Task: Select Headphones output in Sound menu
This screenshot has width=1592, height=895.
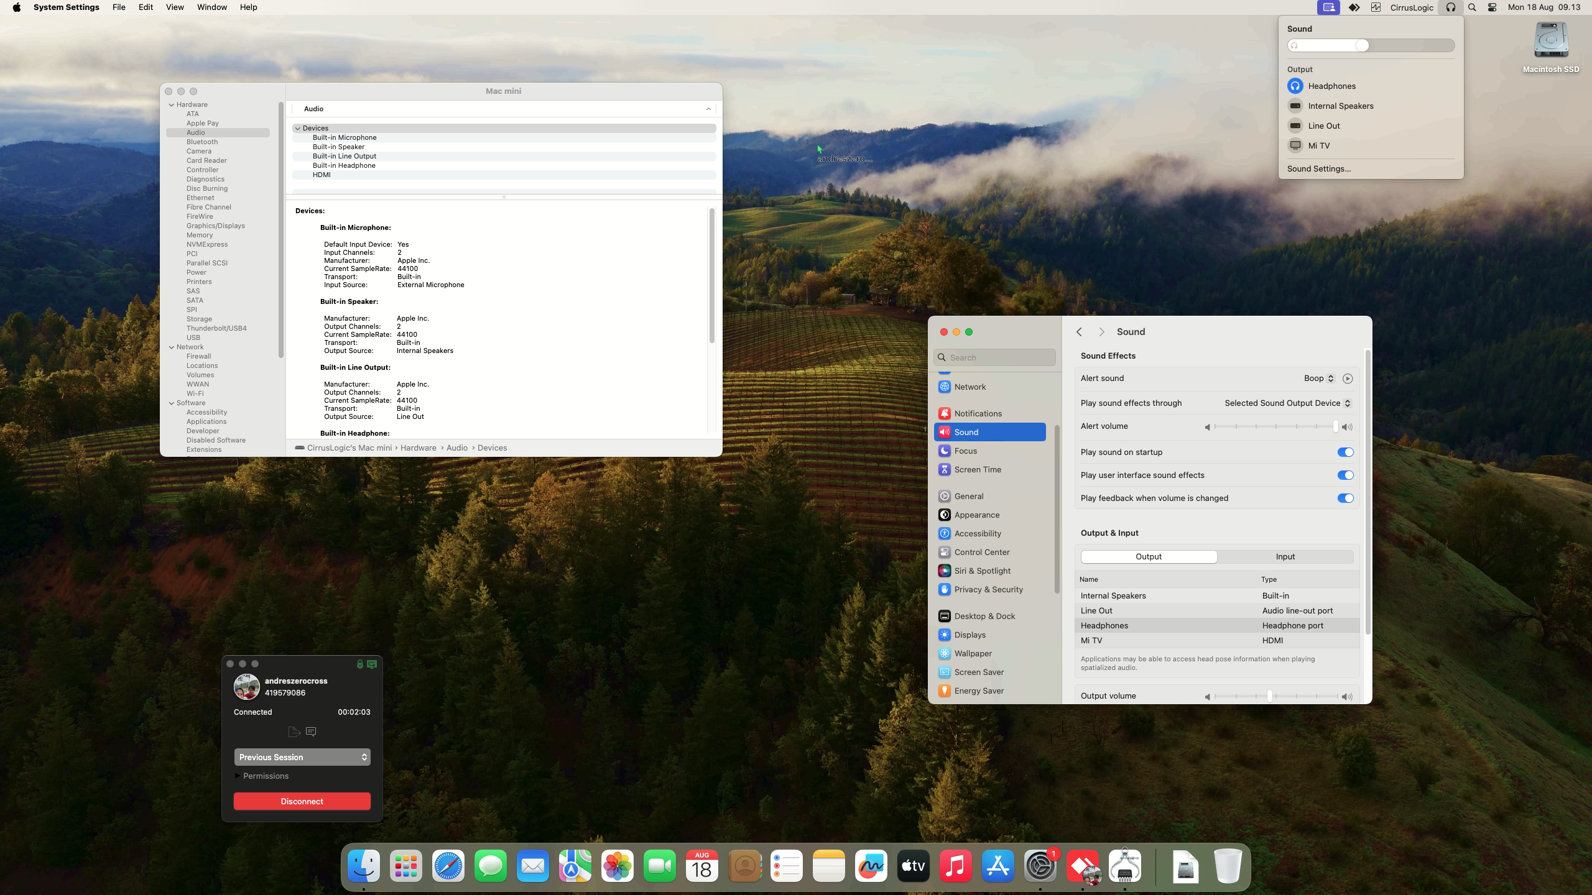Action: coord(1331,86)
